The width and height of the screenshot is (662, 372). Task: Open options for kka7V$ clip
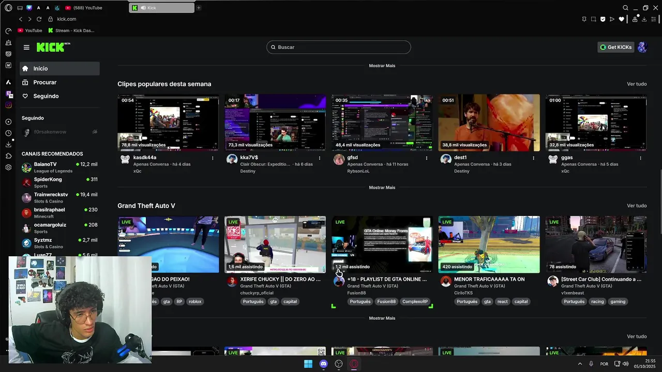320,158
